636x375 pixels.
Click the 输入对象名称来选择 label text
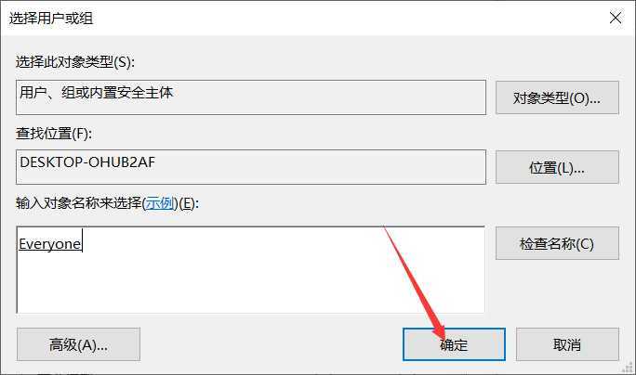[x=79, y=203]
